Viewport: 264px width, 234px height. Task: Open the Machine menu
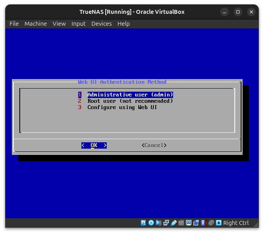point(36,24)
